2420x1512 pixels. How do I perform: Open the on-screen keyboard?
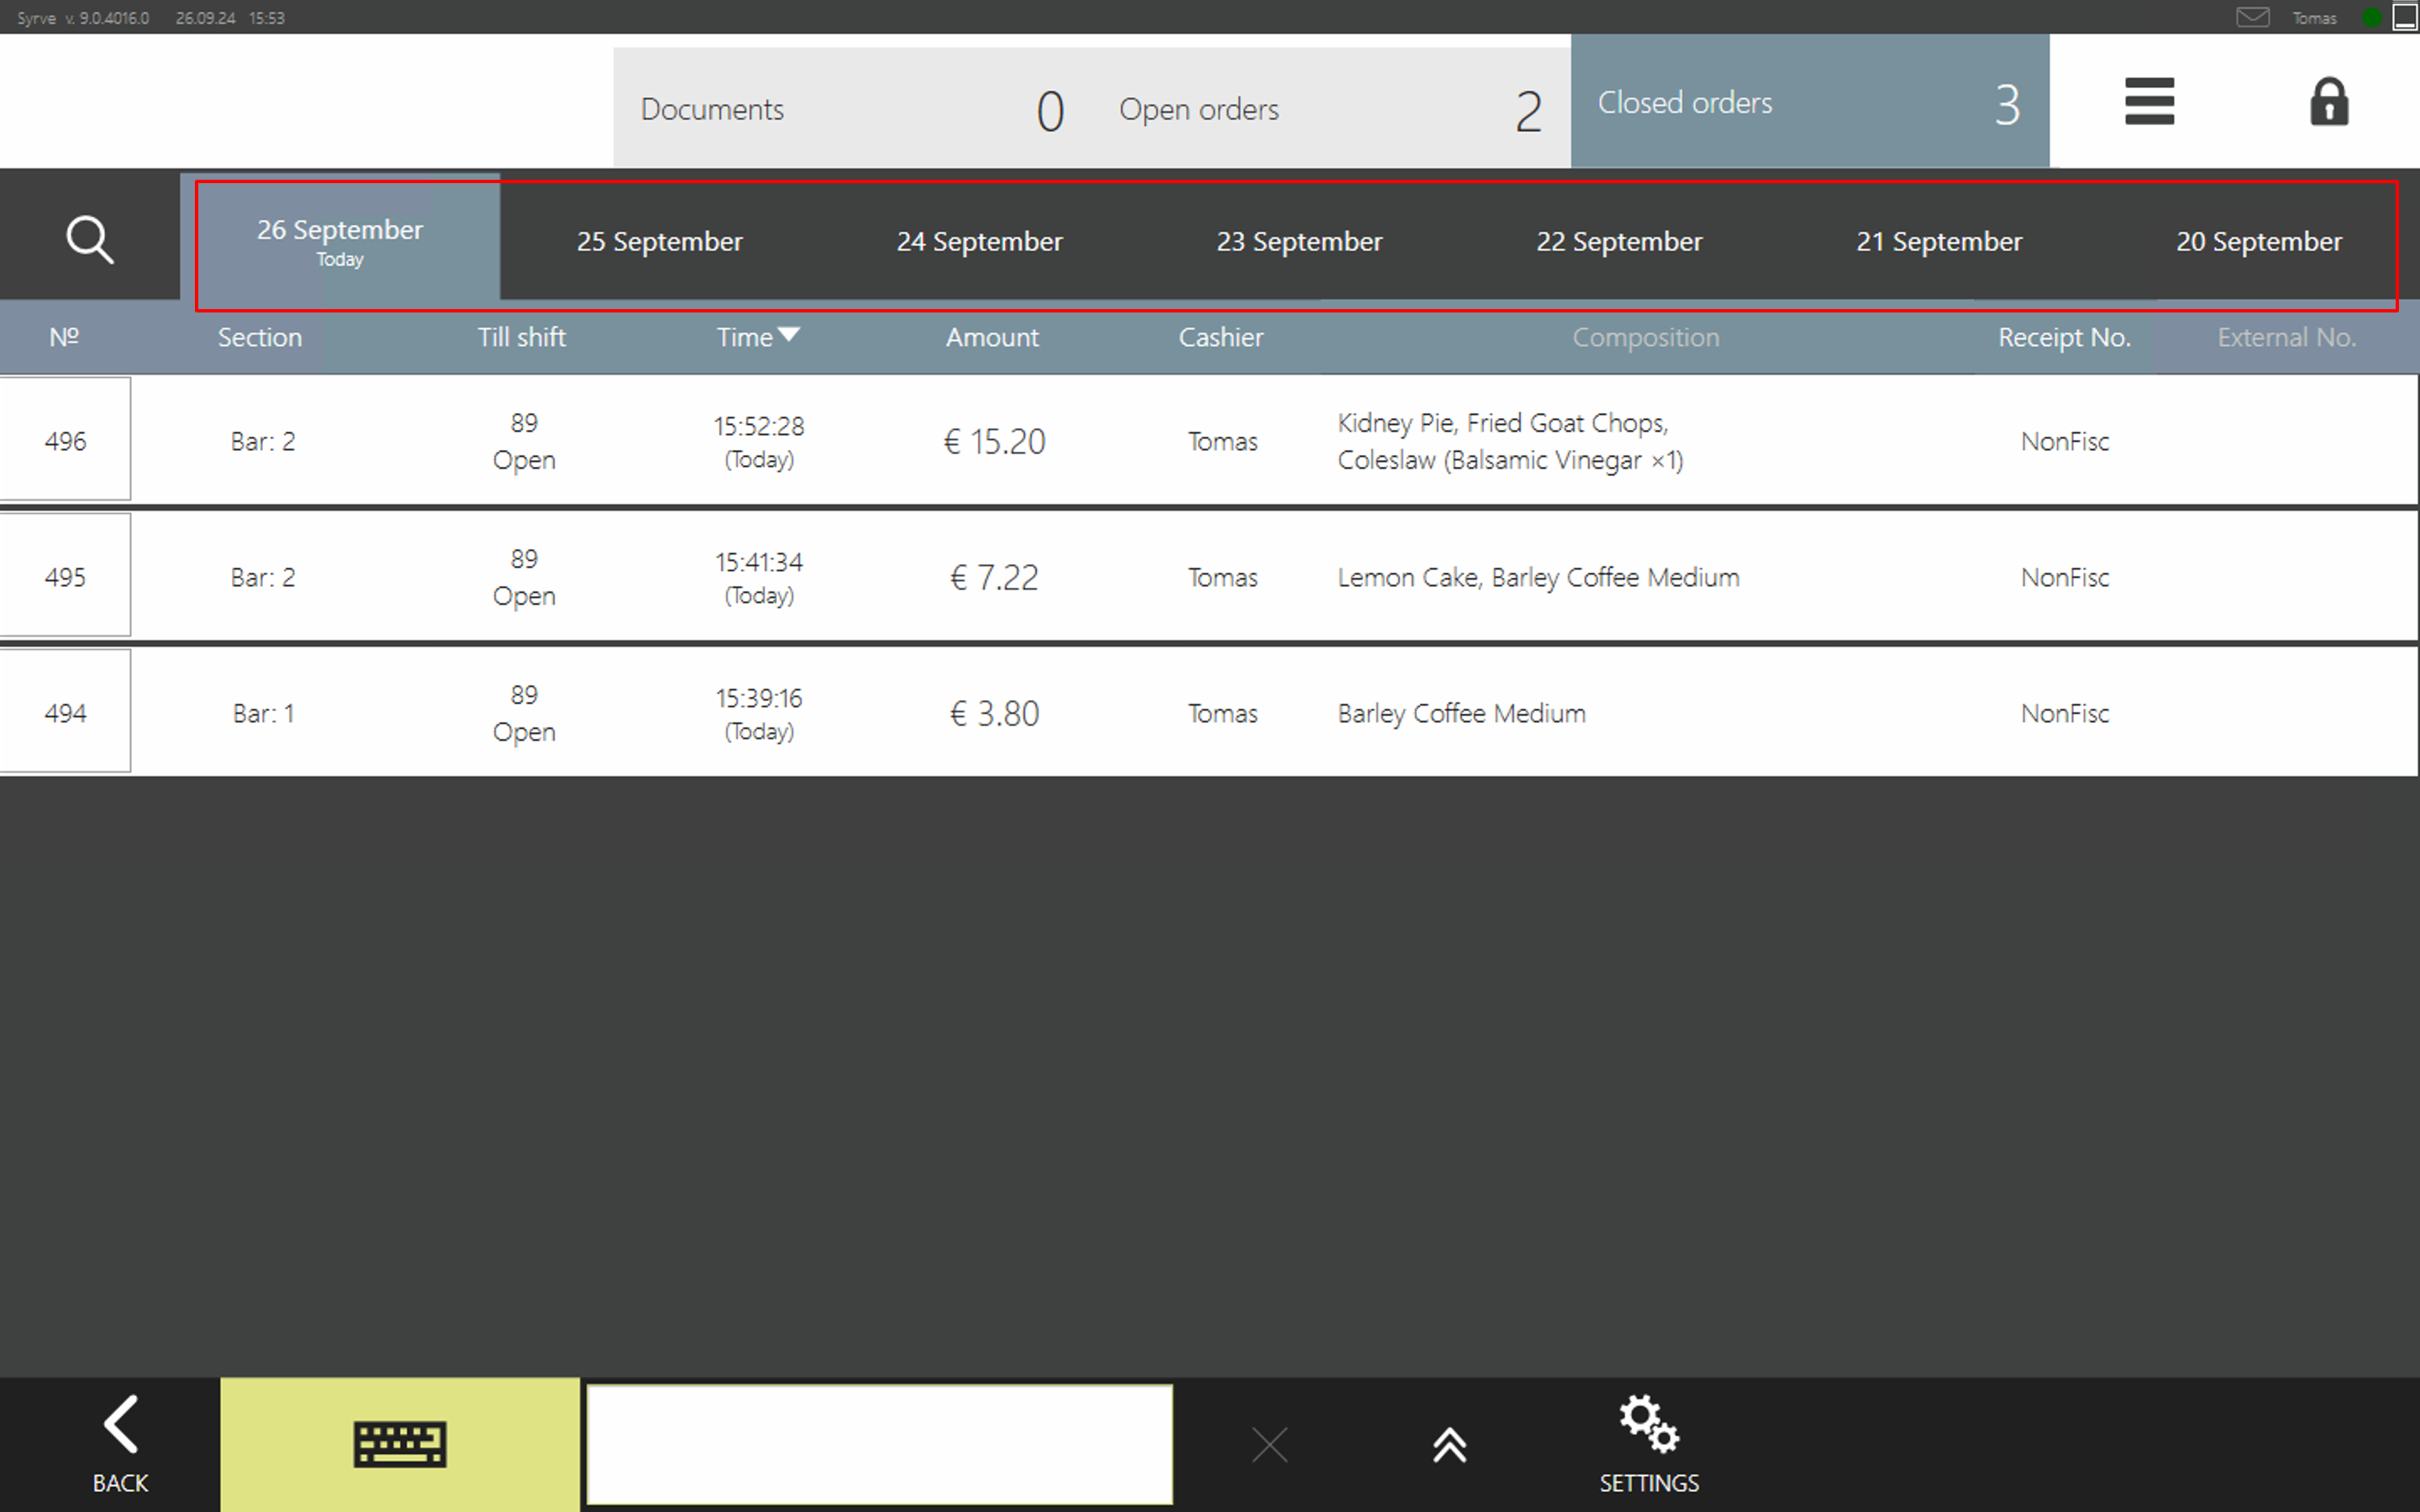tap(400, 1444)
